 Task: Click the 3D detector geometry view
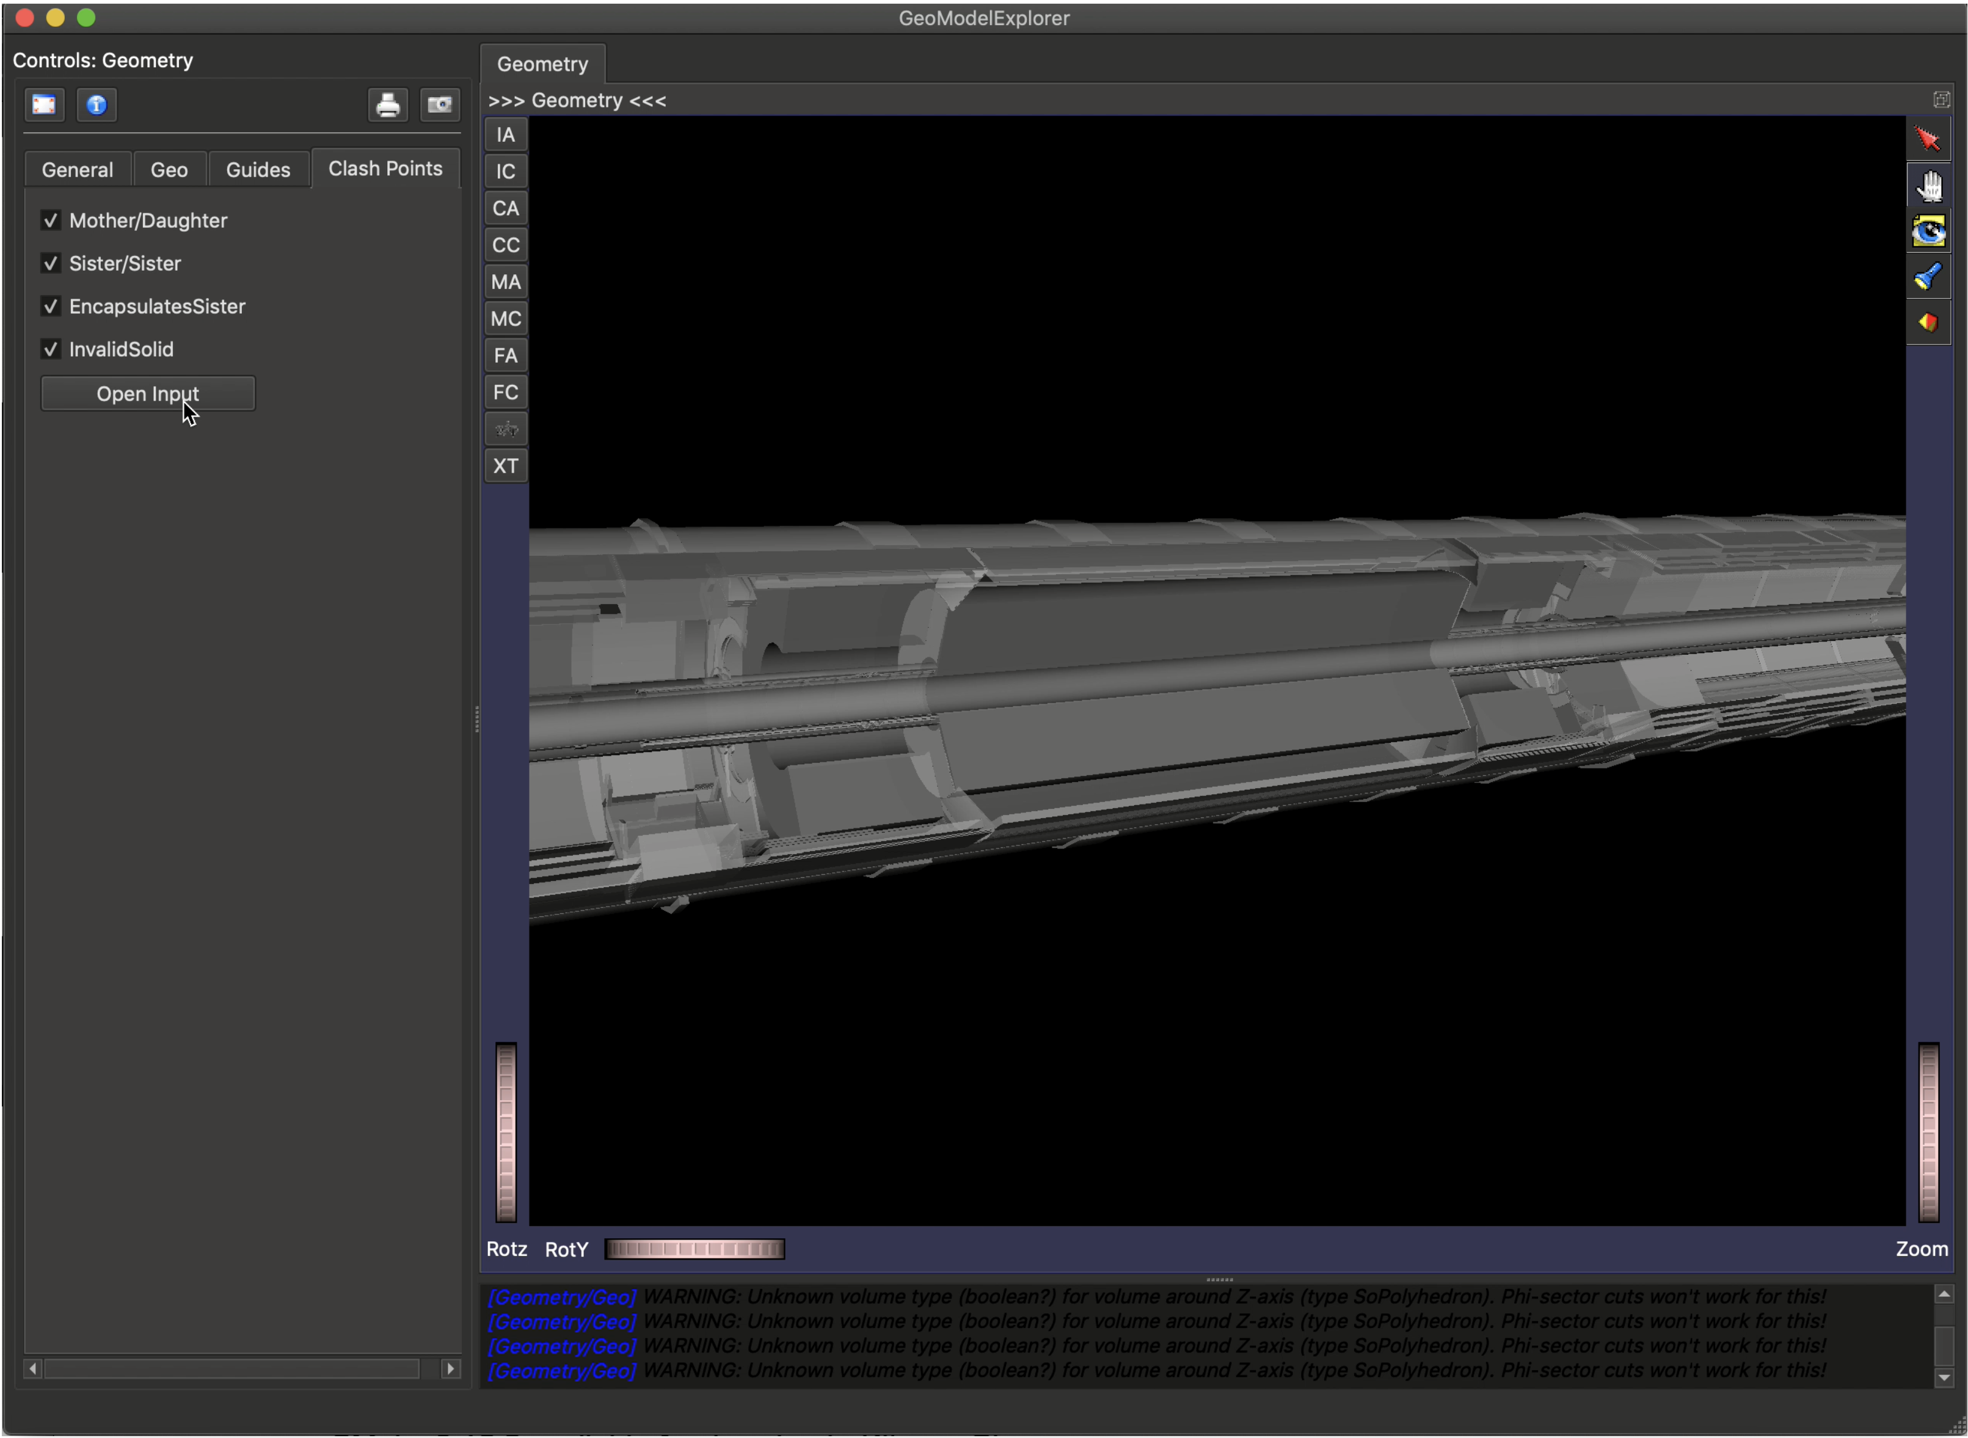[x=1217, y=670]
